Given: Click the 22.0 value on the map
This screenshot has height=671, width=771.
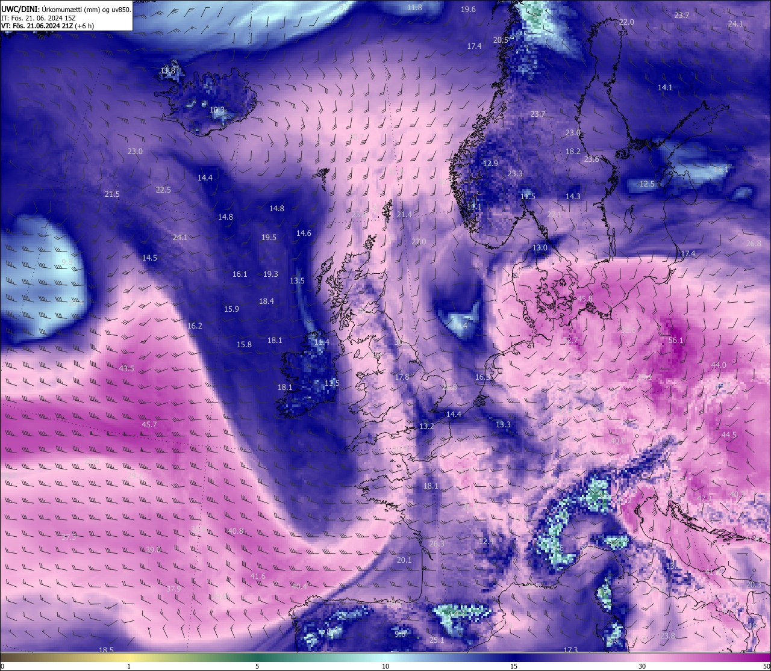Looking at the screenshot, I should (626, 22).
